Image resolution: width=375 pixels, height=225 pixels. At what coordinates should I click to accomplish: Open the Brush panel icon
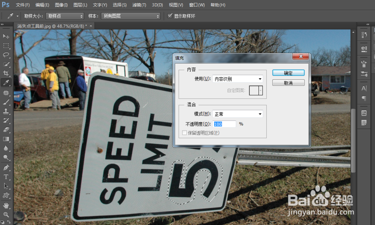[364, 74]
